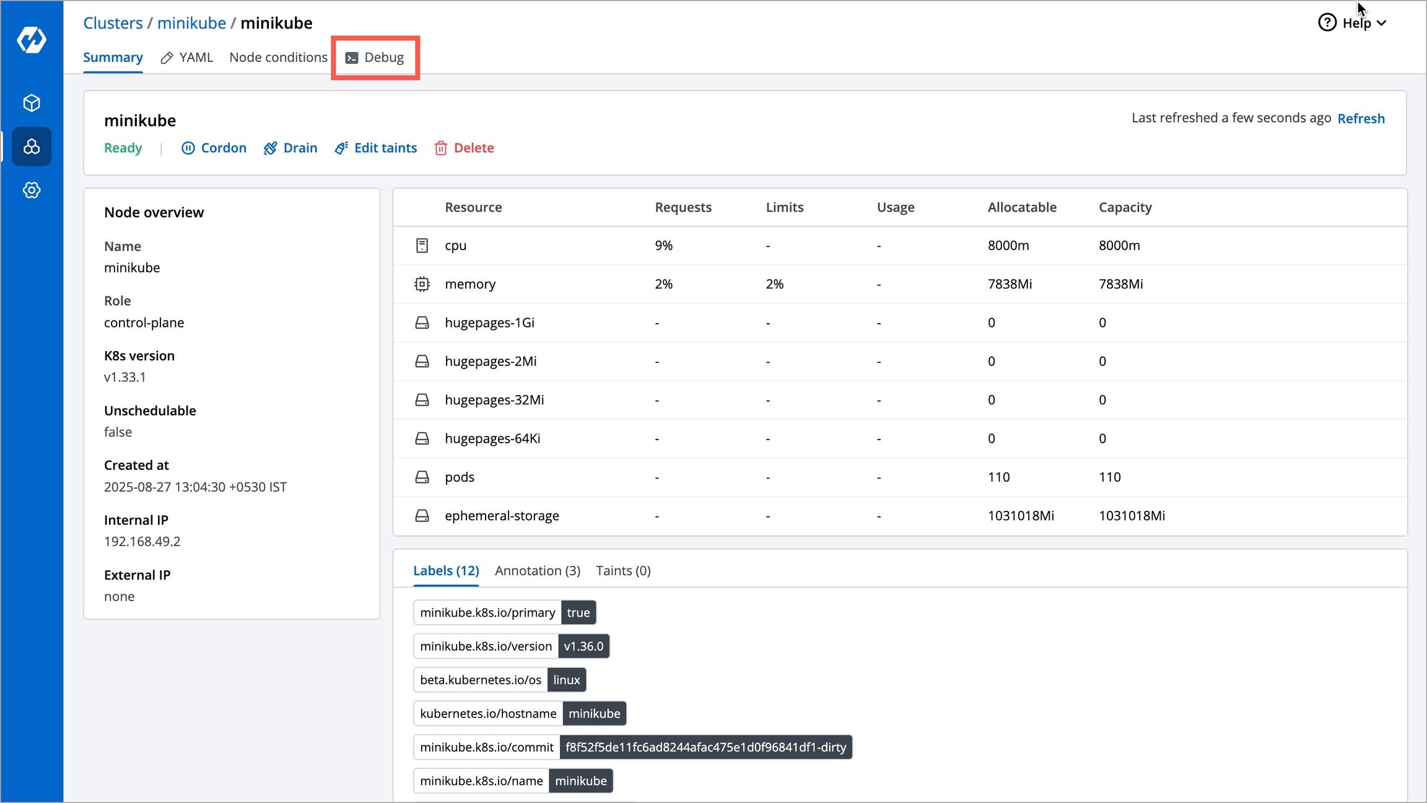Viewport: 1427px width, 803px height.
Task: Click the Refresh link
Action: [x=1361, y=118]
